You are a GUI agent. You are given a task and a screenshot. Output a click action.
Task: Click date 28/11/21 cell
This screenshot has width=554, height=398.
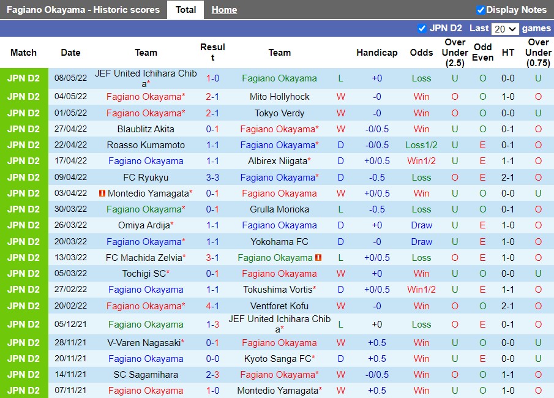(x=70, y=343)
